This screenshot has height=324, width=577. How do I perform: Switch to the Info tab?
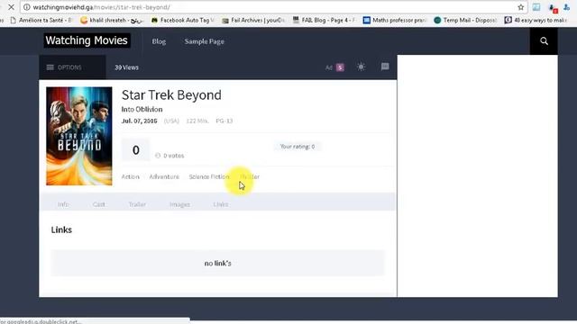[x=63, y=204]
